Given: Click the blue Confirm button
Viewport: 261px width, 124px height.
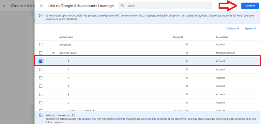Looking at the screenshot, I should 250,6.
